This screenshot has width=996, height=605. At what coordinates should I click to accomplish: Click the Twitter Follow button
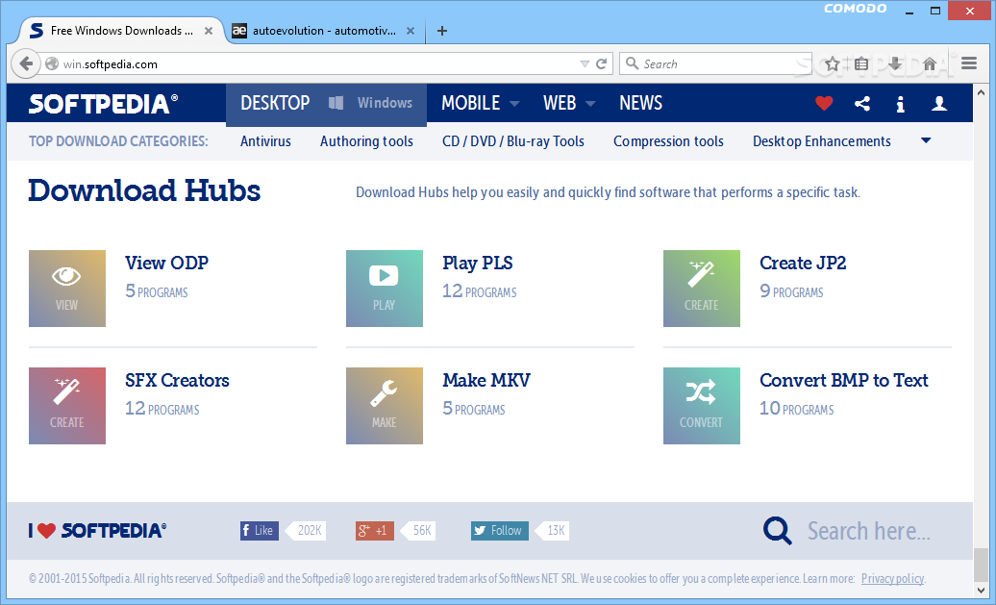coord(499,531)
